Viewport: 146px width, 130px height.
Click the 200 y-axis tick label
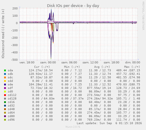coord(15,9)
